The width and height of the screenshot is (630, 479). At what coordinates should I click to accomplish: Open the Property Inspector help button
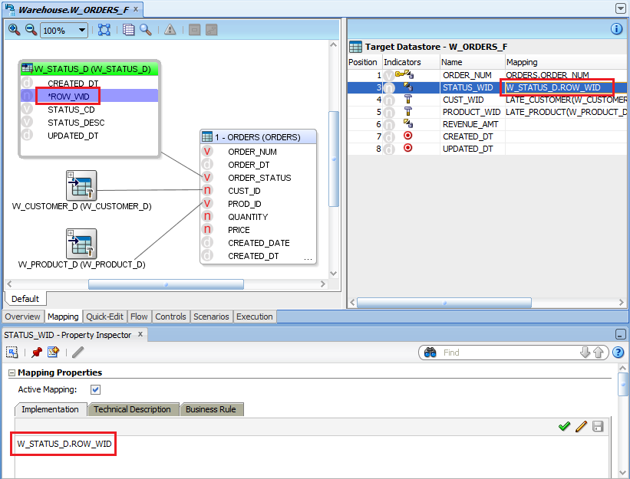click(618, 353)
